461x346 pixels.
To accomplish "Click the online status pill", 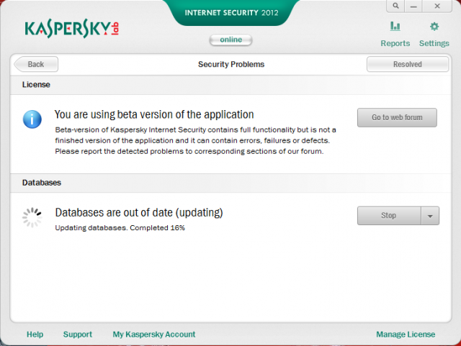I will pyautogui.click(x=230, y=40).
